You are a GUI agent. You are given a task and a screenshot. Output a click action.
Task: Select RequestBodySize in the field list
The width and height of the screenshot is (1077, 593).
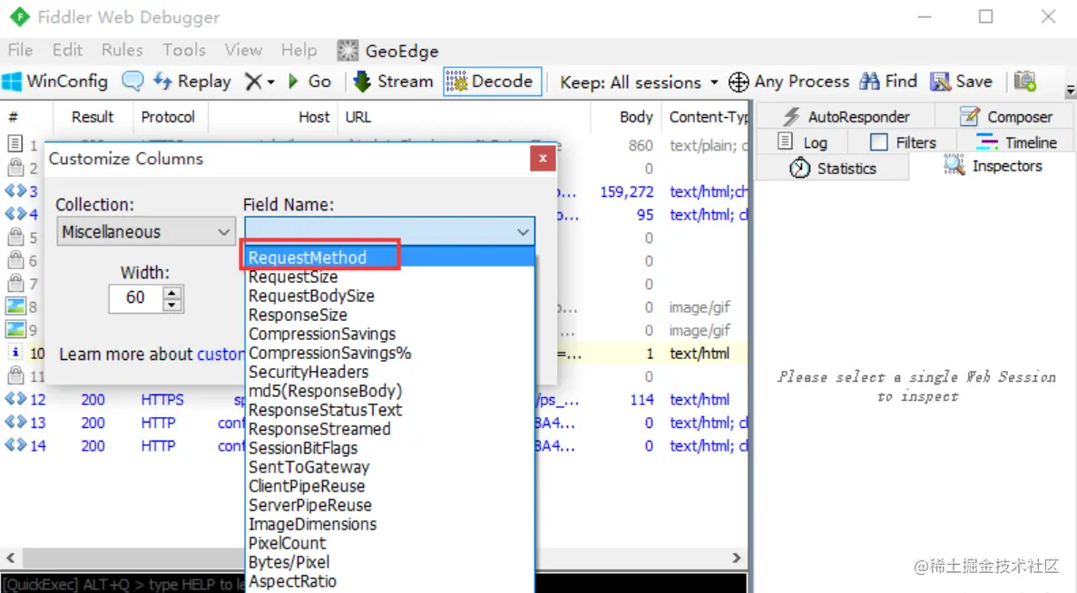389,296
